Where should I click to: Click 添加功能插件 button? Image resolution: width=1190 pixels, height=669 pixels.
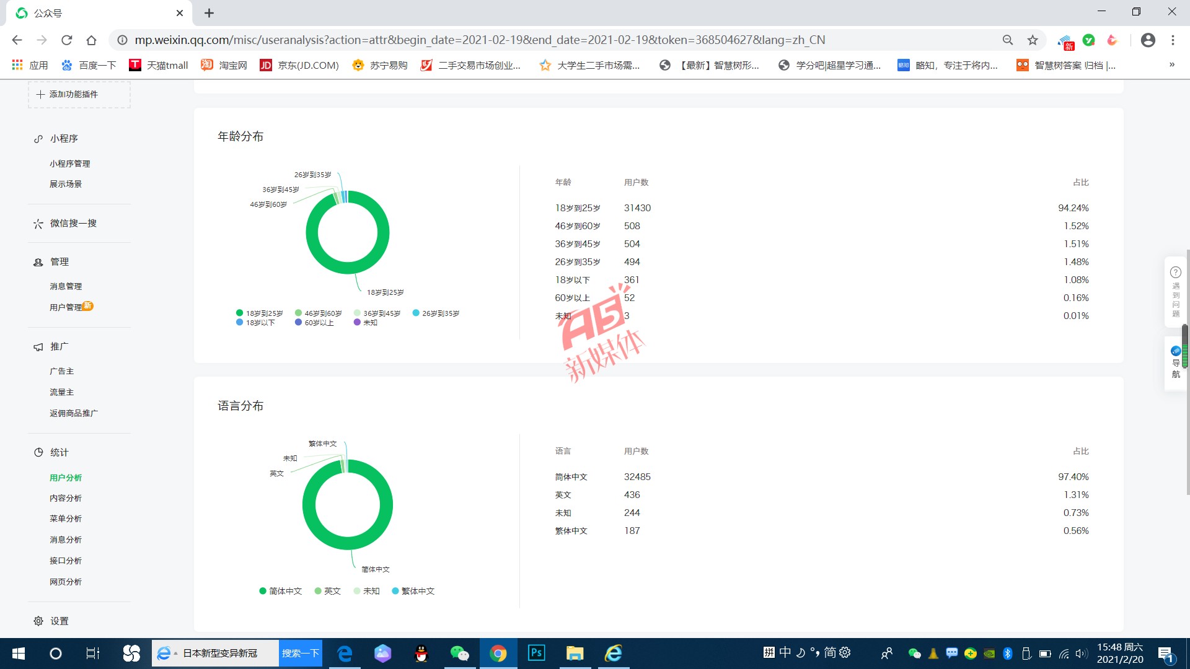(79, 94)
